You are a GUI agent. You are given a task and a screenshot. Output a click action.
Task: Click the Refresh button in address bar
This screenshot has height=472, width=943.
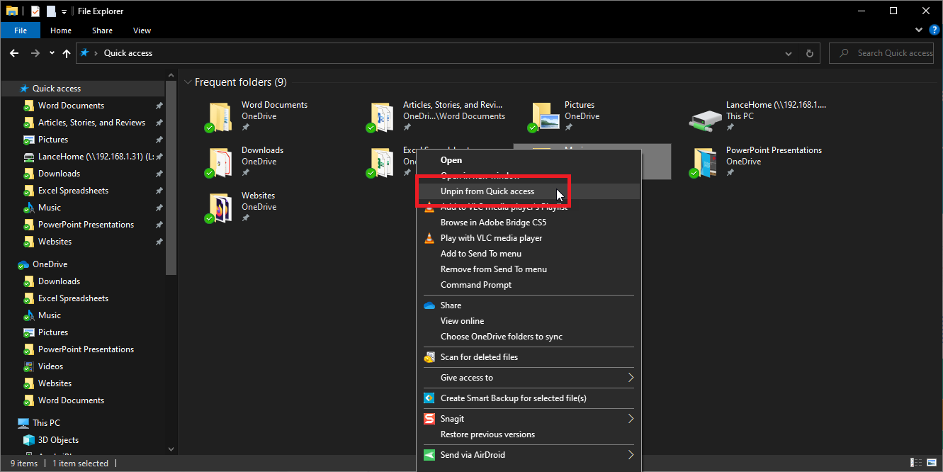(x=809, y=53)
